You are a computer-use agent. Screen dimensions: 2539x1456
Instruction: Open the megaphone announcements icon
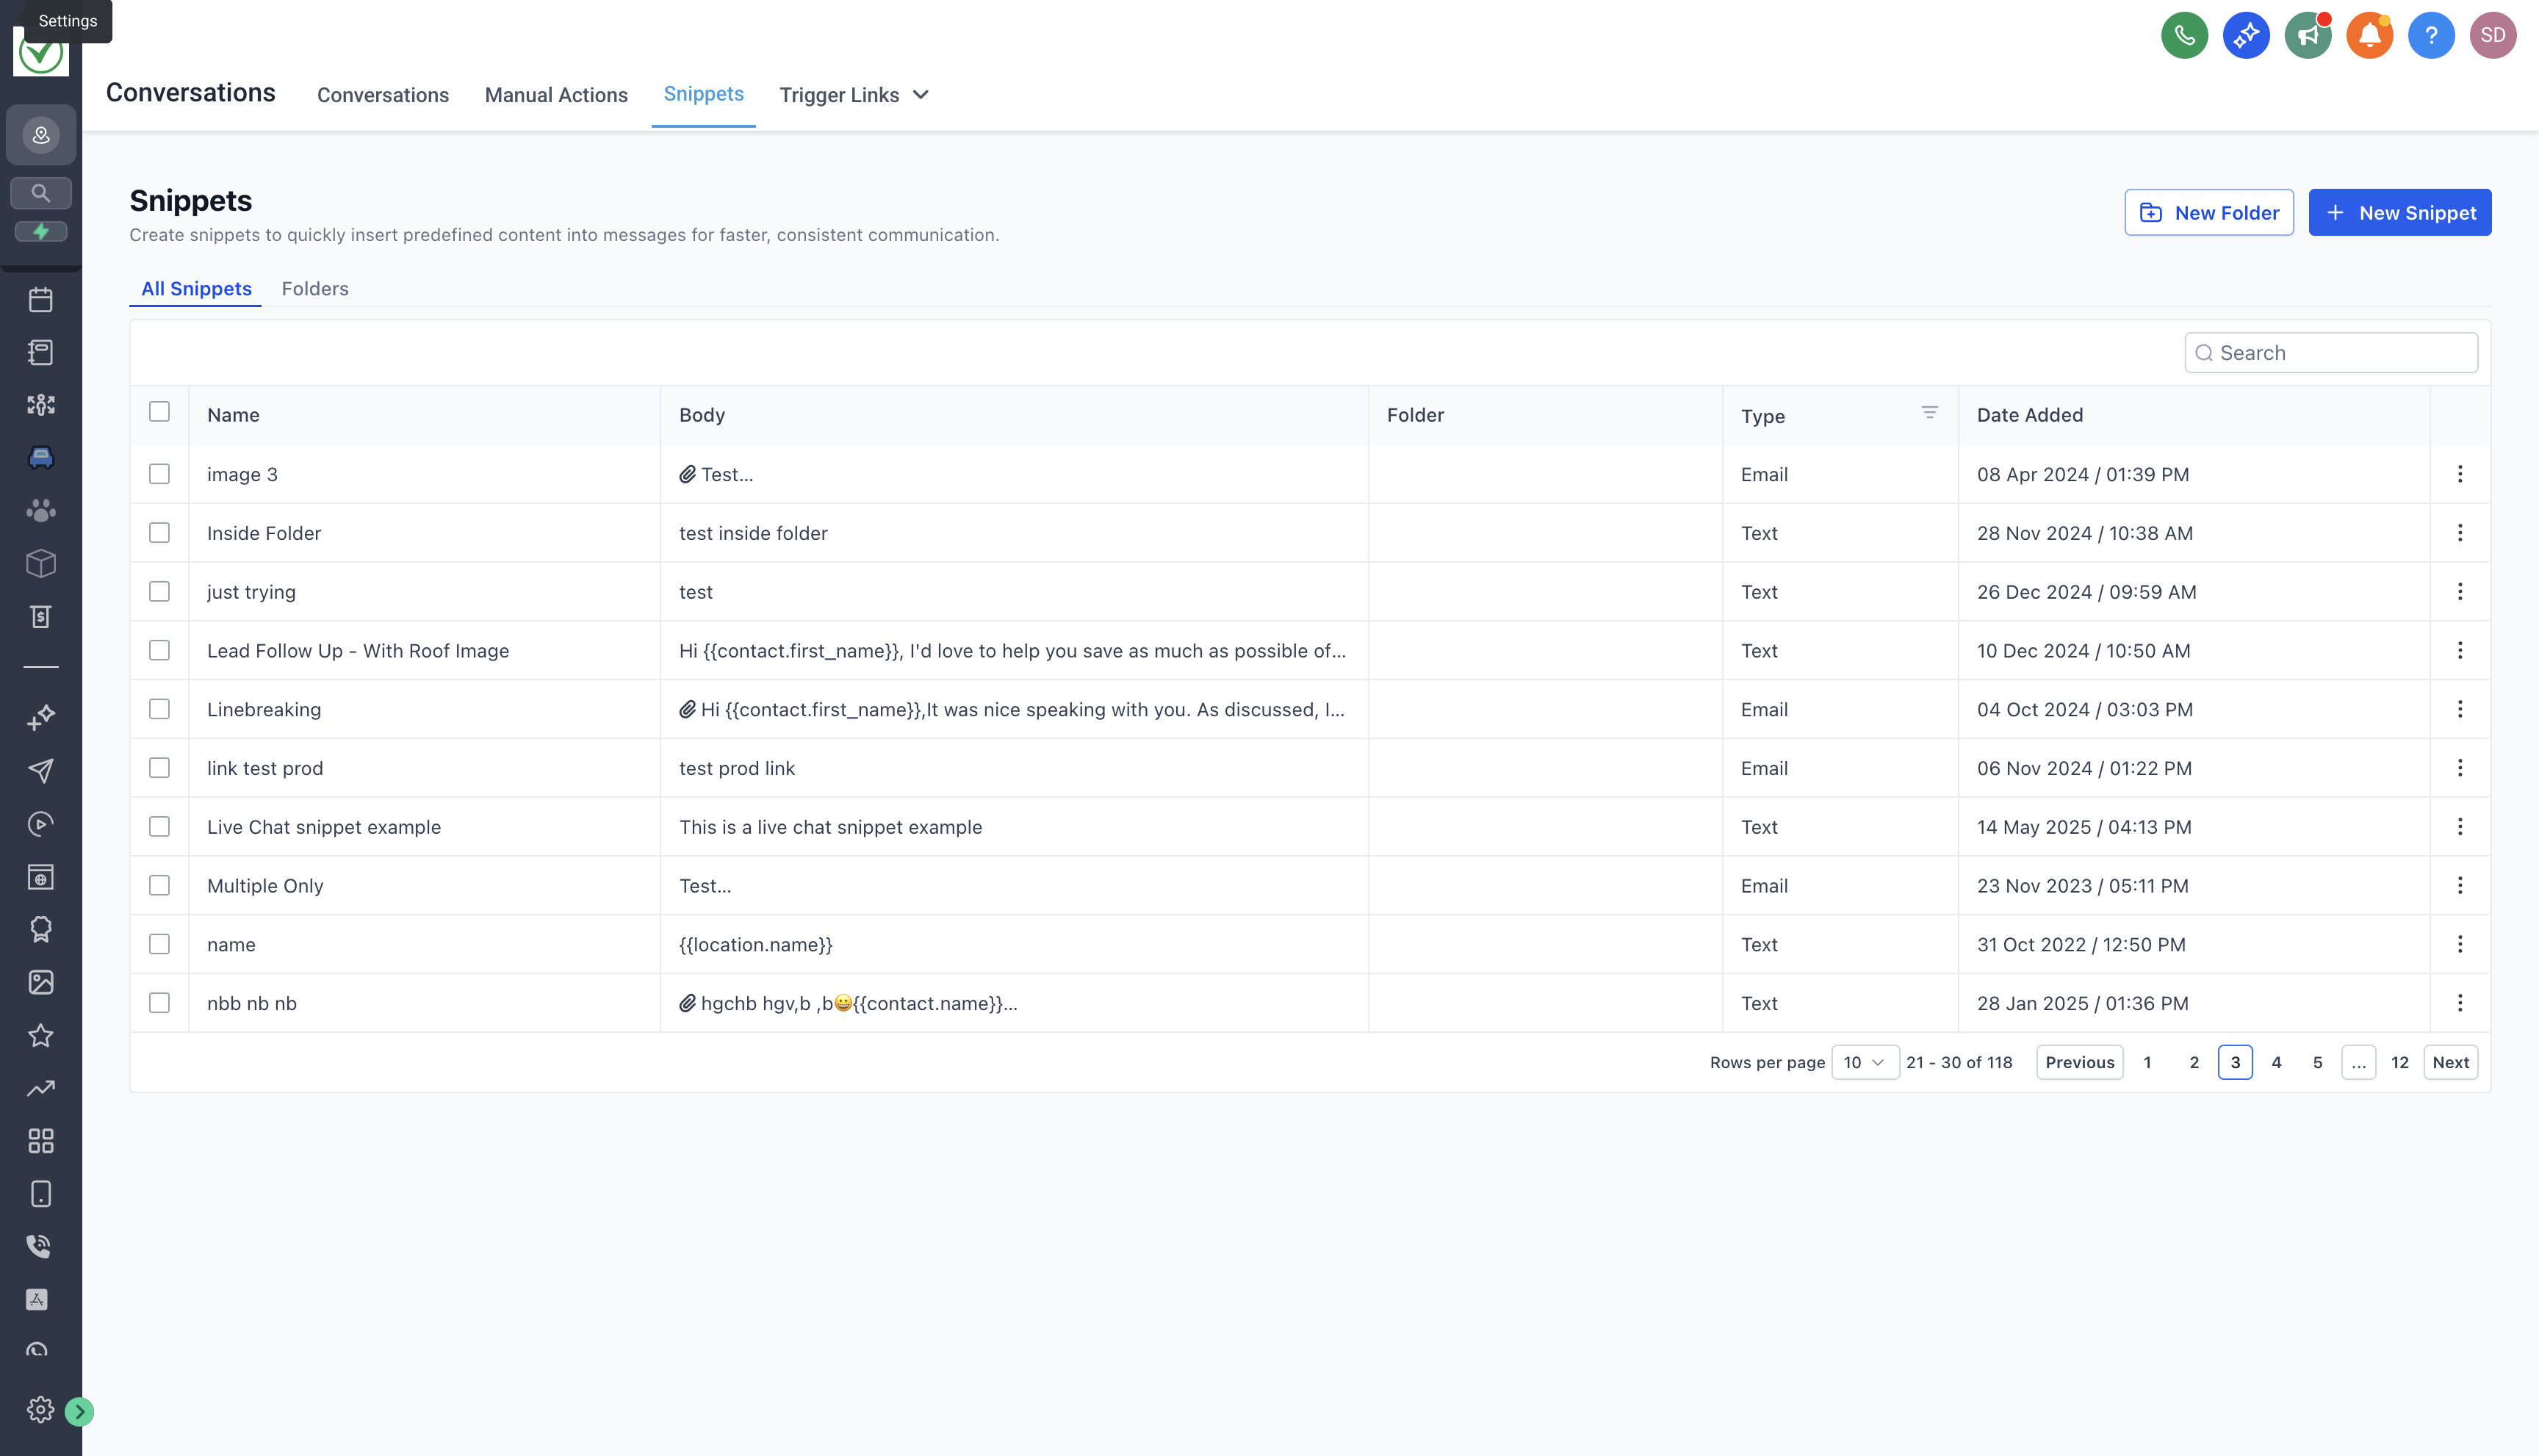[2307, 36]
